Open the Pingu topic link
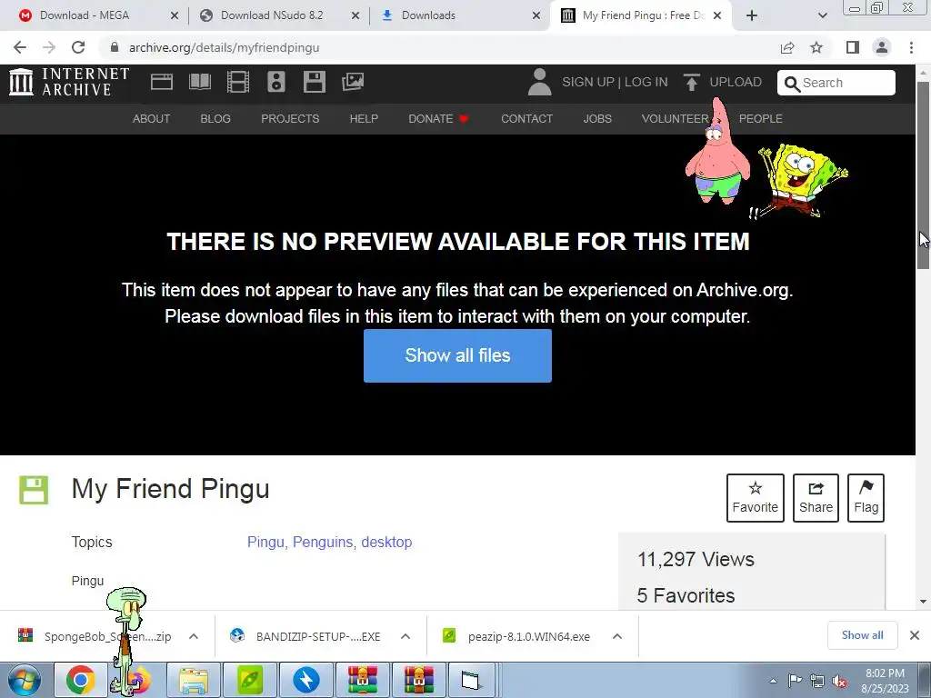The image size is (931, 698). (265, 542)
